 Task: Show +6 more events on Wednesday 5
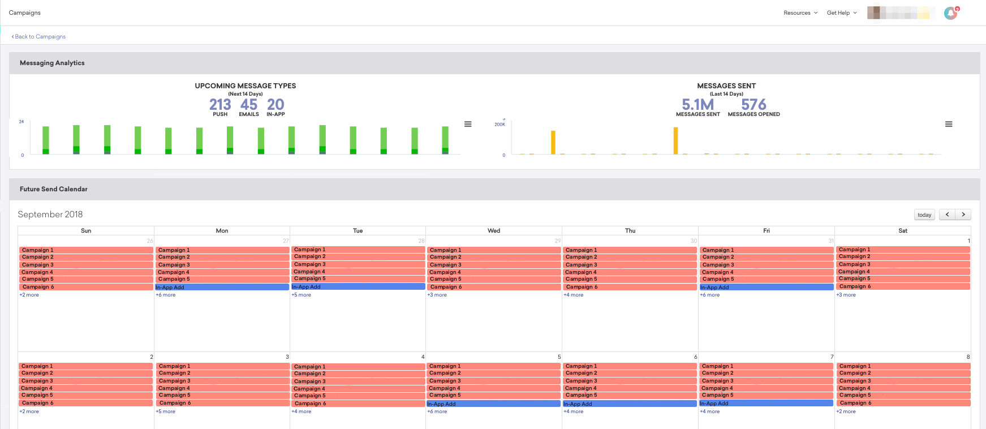pos(437,411)
